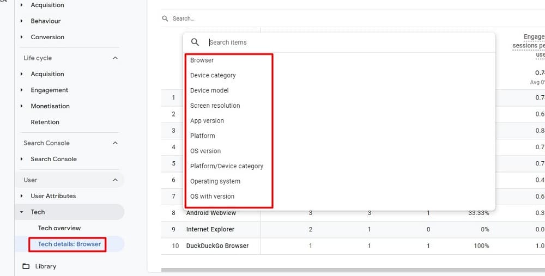The image size is (545, 276).
Task: Click the table search magnifier icon
Action: tap(165, 19)
